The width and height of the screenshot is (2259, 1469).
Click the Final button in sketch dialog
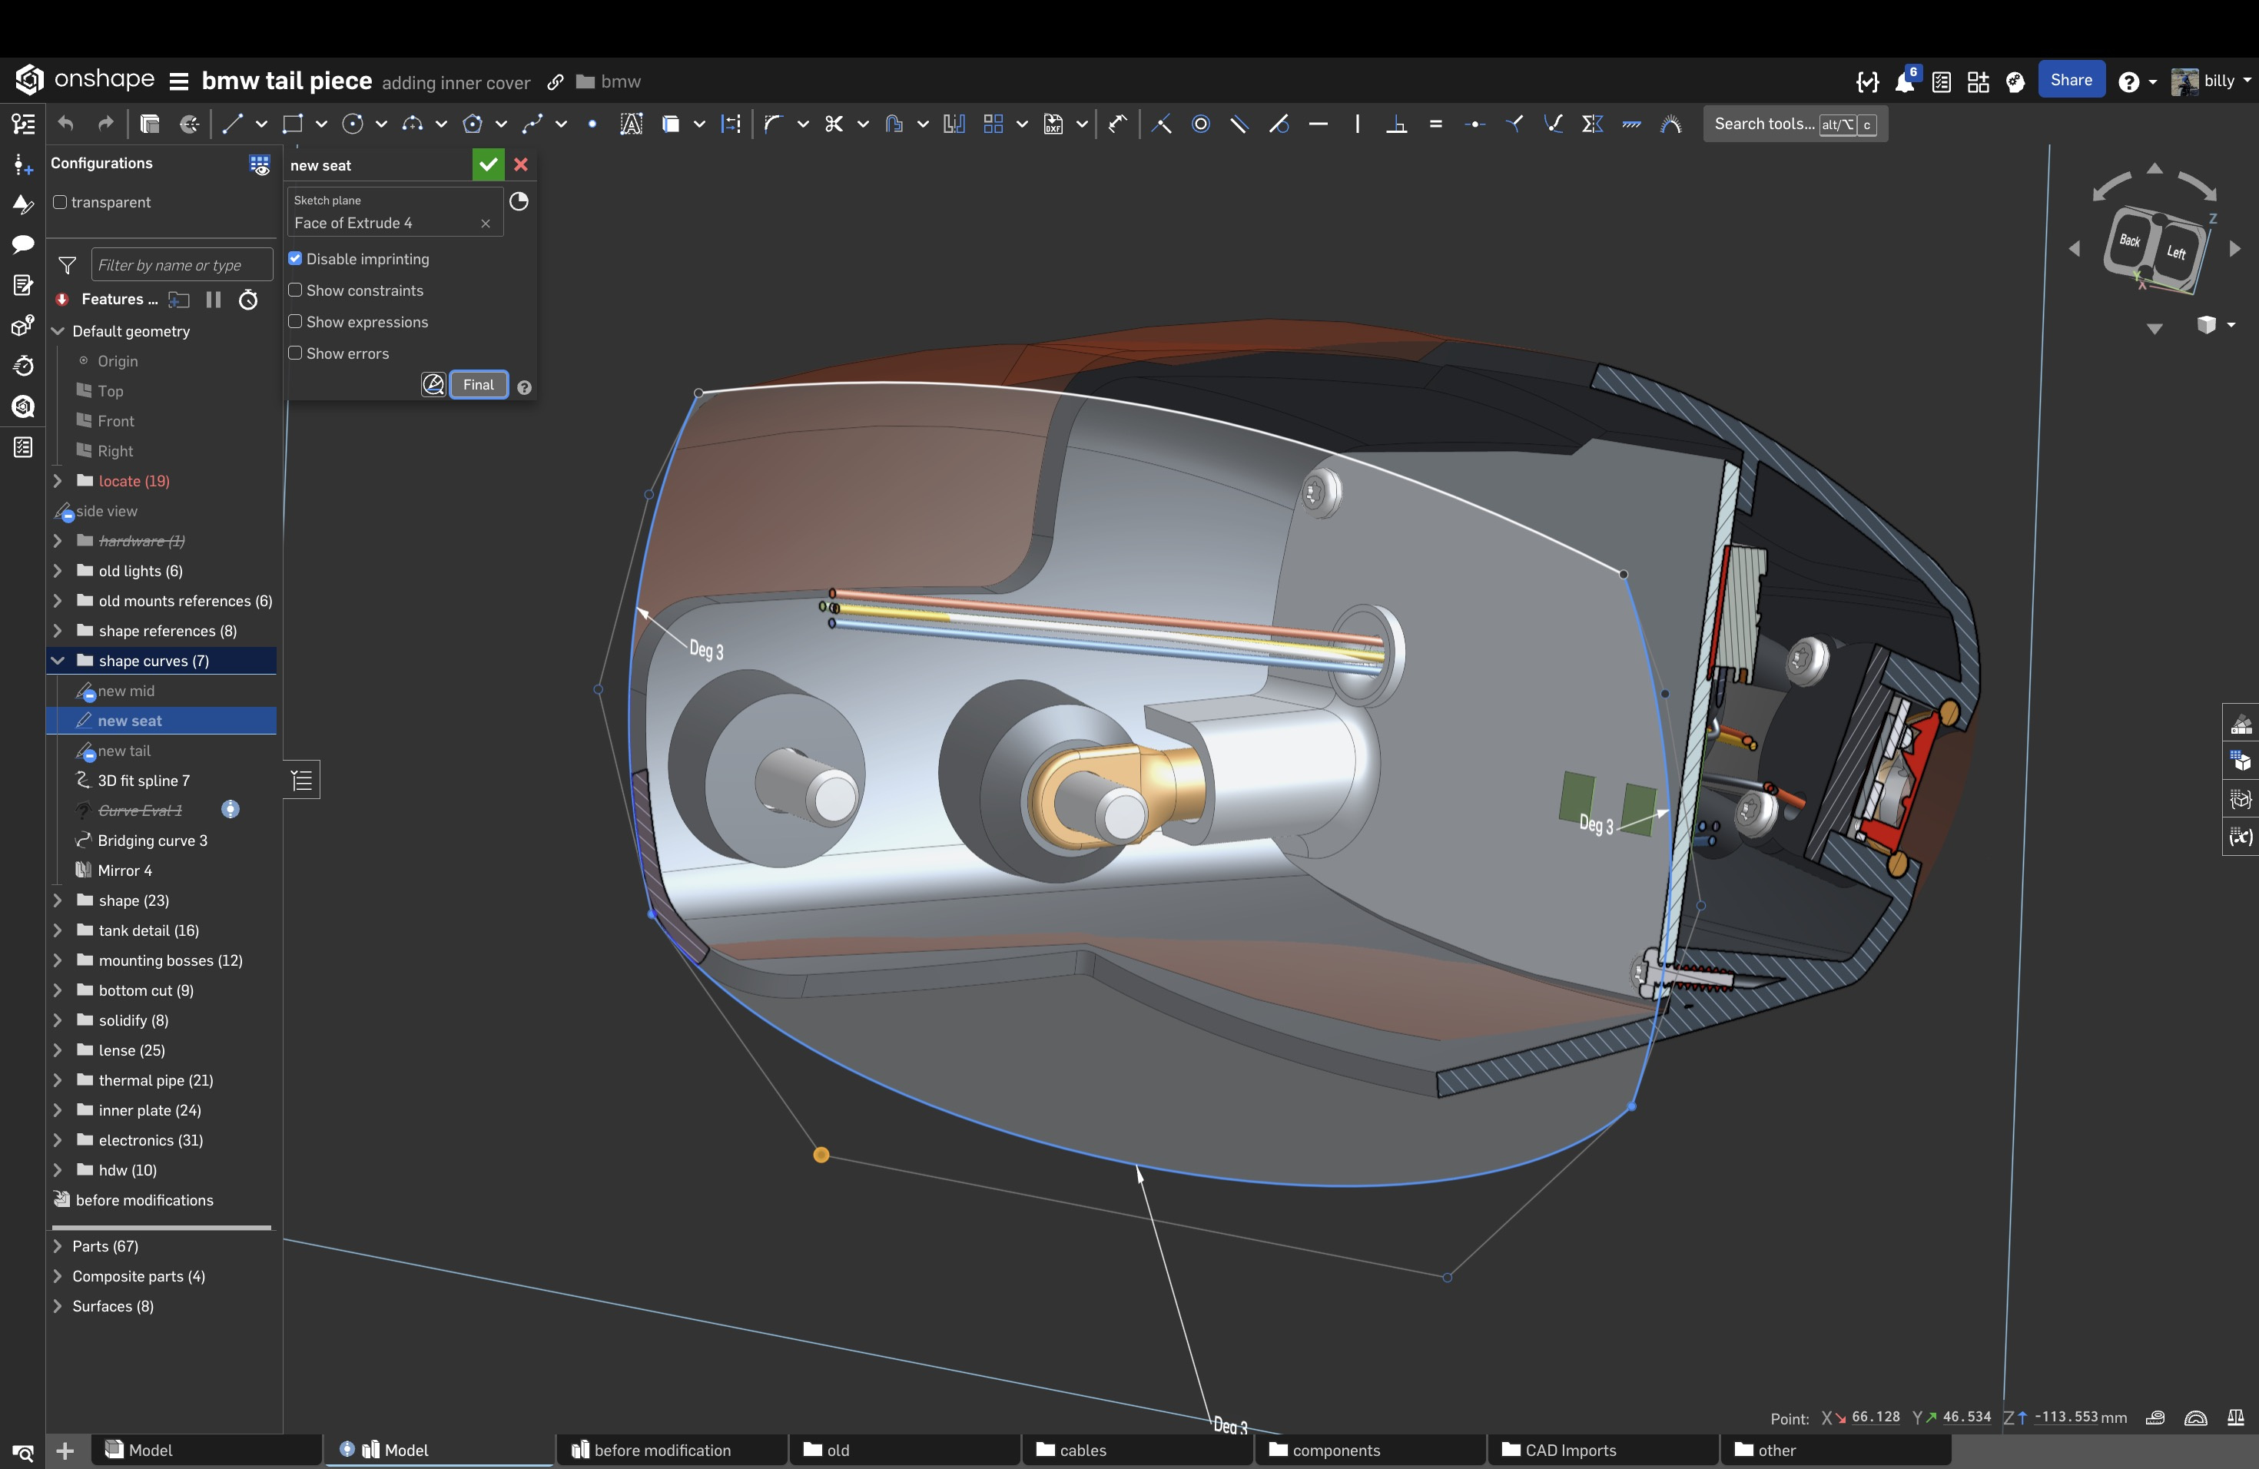[x=479, y=385]
